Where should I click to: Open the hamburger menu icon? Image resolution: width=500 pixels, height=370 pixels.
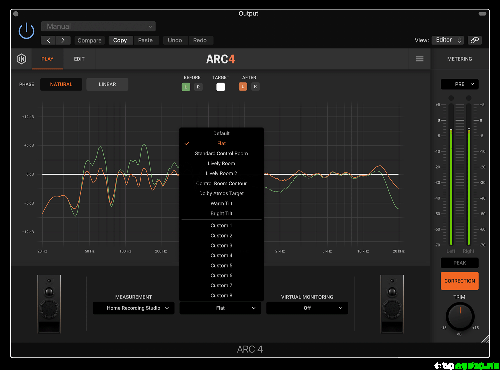click(x=420, y=59)
